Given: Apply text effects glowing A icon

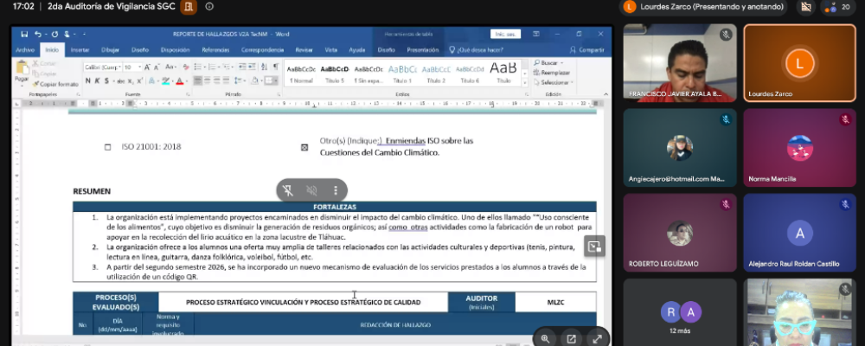Looking at the screenshot, I should (151, 81).
